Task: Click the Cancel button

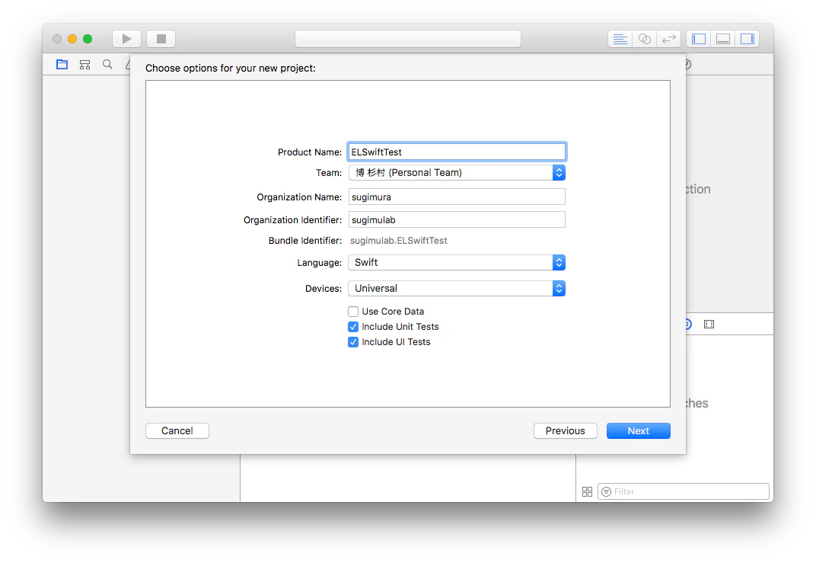Action: click(x=177, y=430)
